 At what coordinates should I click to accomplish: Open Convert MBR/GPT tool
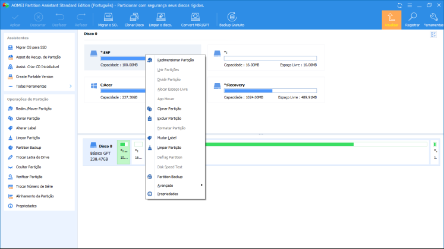point(195,20)
